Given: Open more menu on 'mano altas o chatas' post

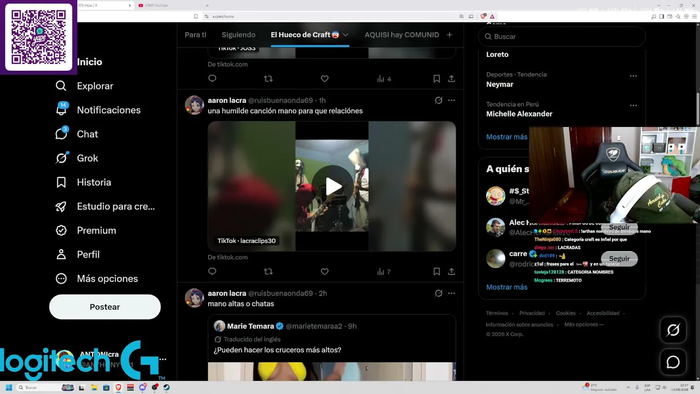Looking at the screenshot, I should pos(452,293).
